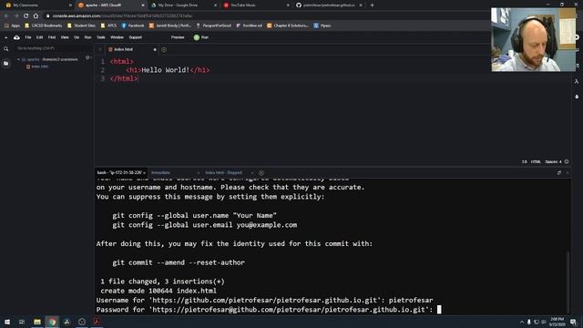Viewport: 583px width, 328px height.
Task: Click the terminal vertical scrollbar
Action: (x=568, y=282)
